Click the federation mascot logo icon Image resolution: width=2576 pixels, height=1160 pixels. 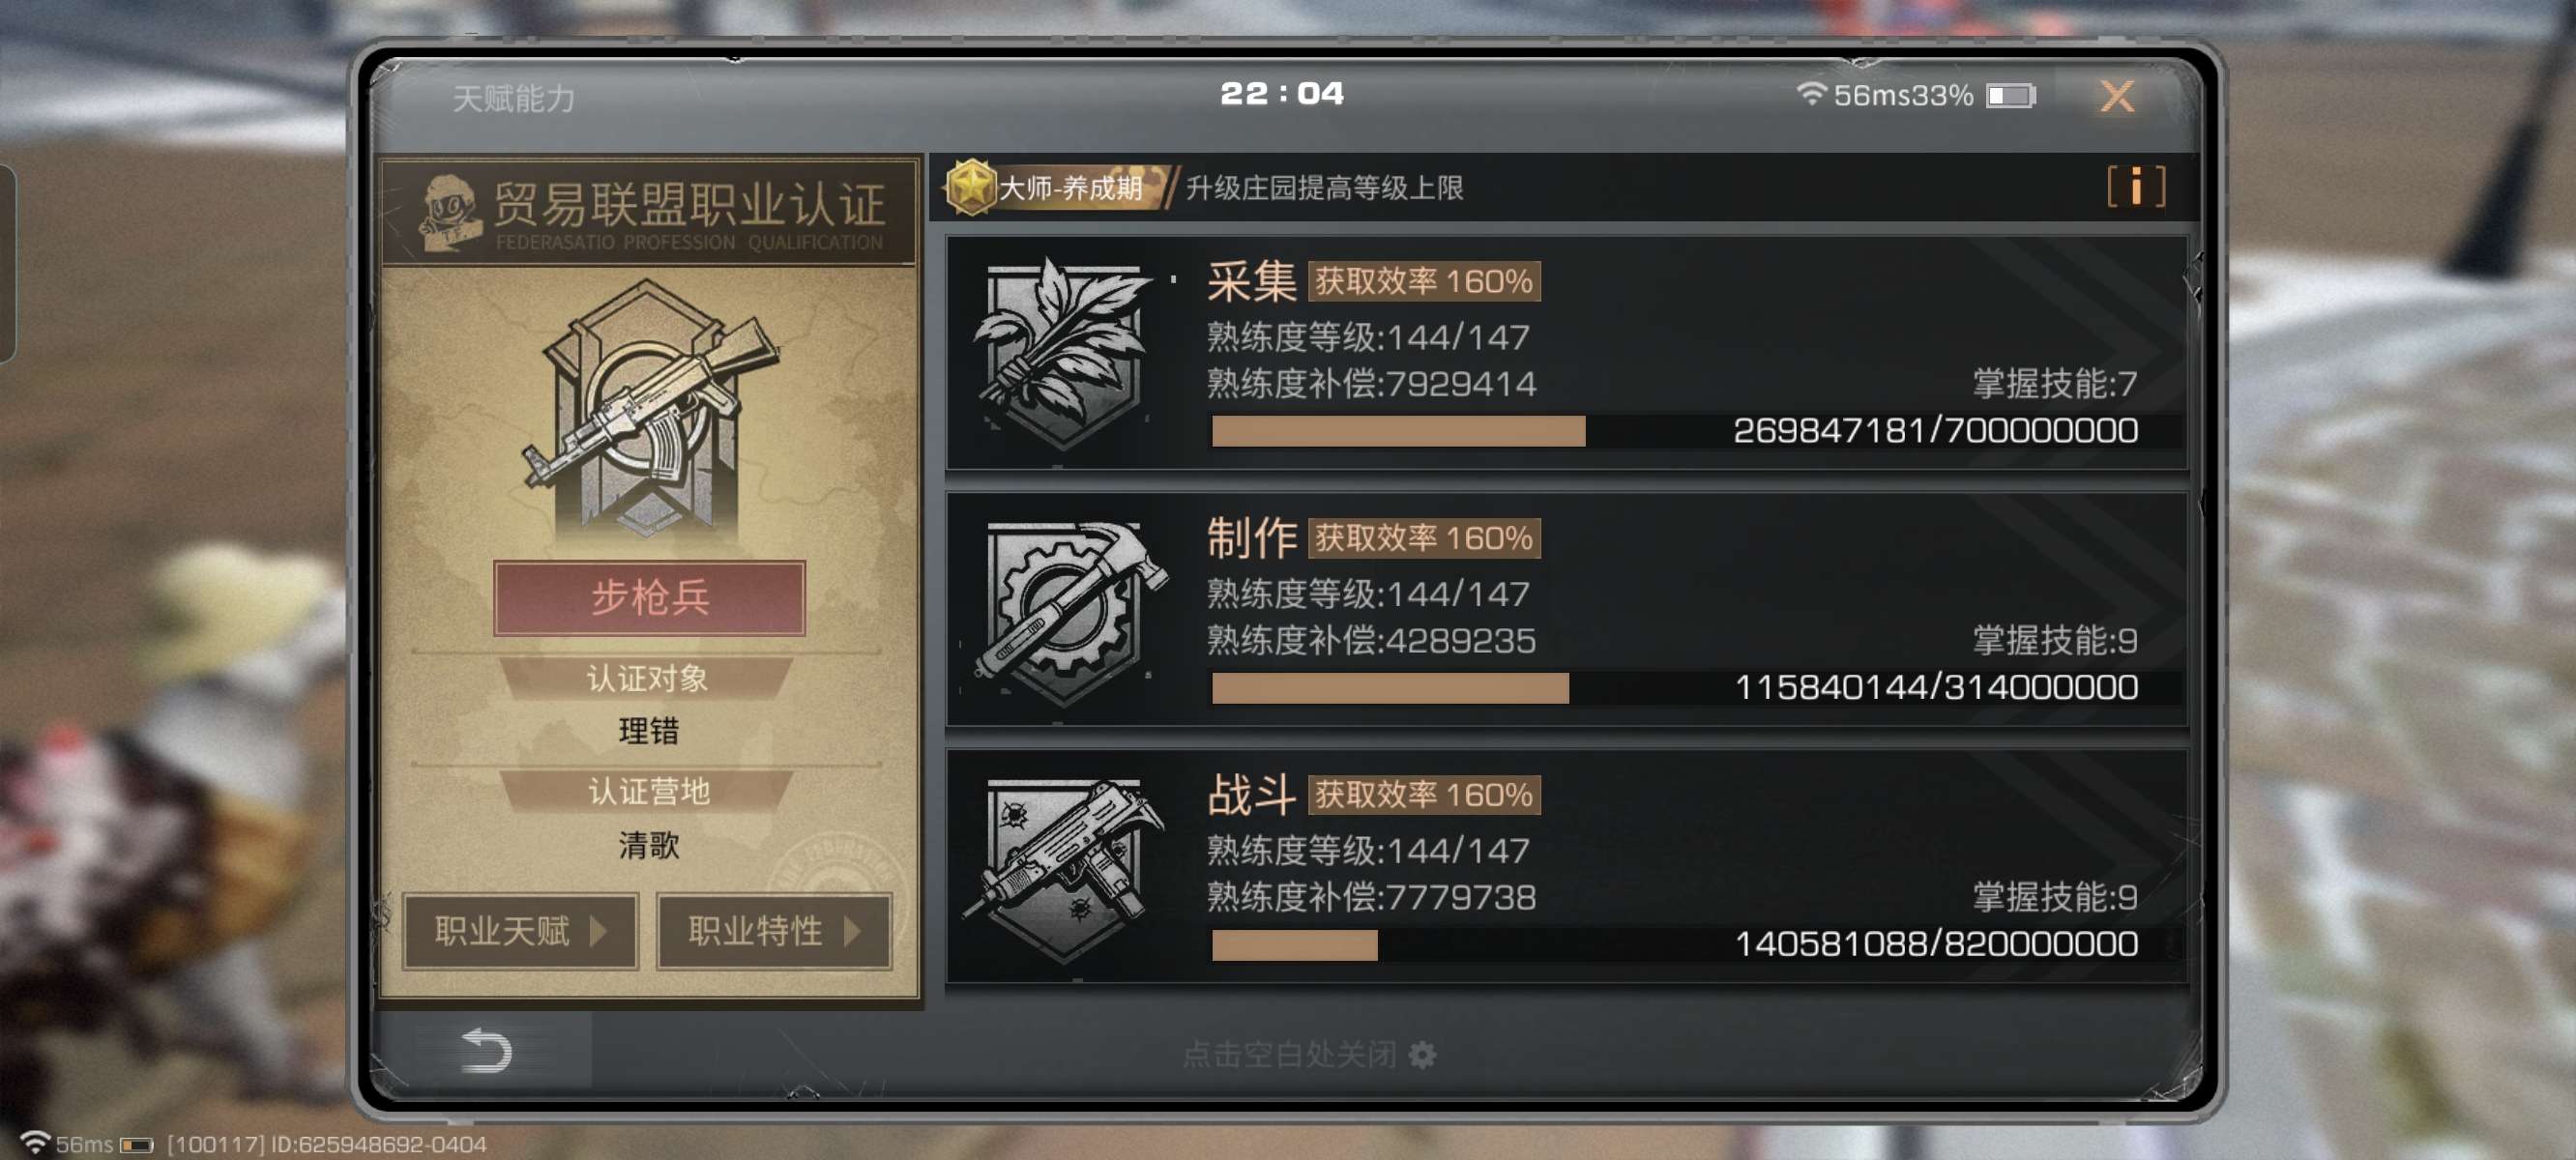tap(449, 213)
